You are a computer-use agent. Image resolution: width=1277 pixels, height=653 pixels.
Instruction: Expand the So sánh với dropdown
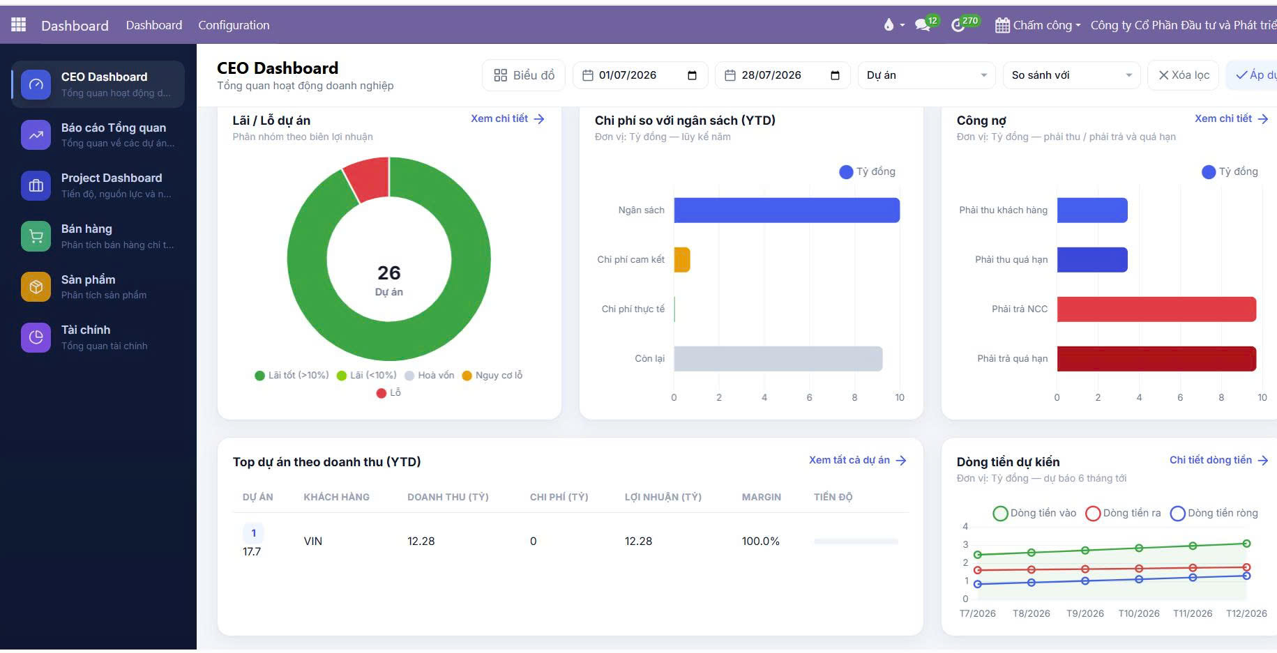(1071, 75)
